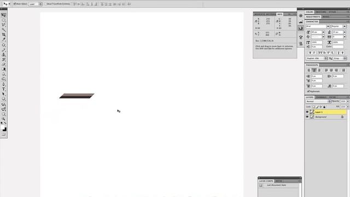Viewport: 350px width, 197px height.
Task: Select the Background layer row
Action: point(326,117)
